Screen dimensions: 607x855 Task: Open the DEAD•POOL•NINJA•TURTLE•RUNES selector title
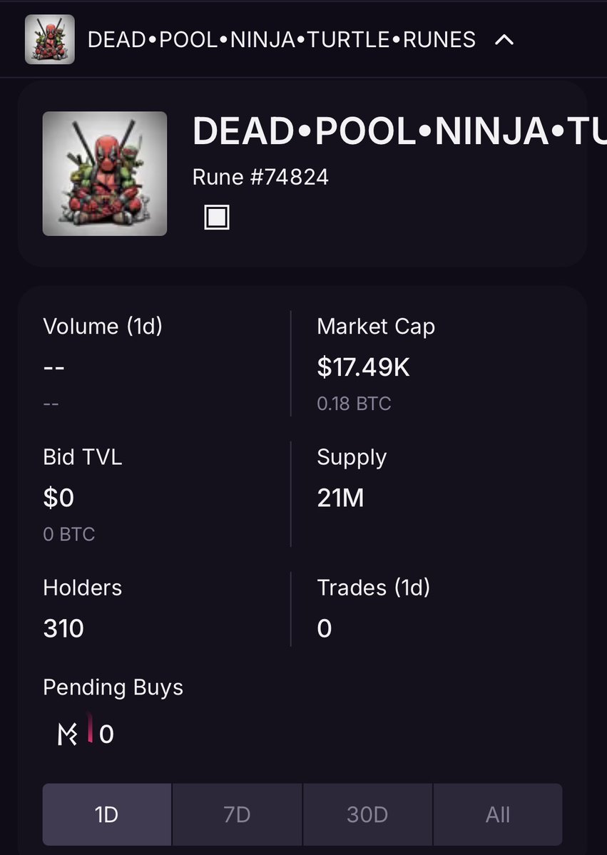click(x=281, y=40)
